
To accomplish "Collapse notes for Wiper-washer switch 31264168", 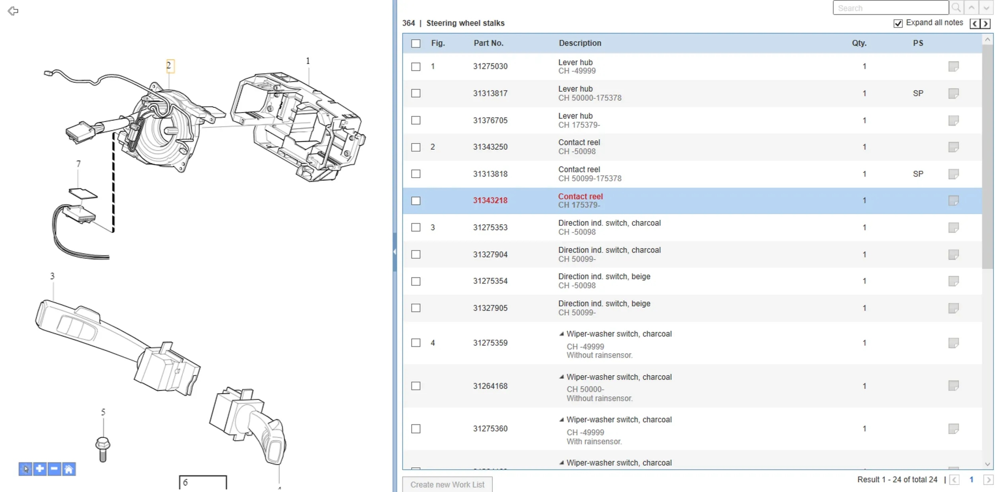I will tap(561, 377).
